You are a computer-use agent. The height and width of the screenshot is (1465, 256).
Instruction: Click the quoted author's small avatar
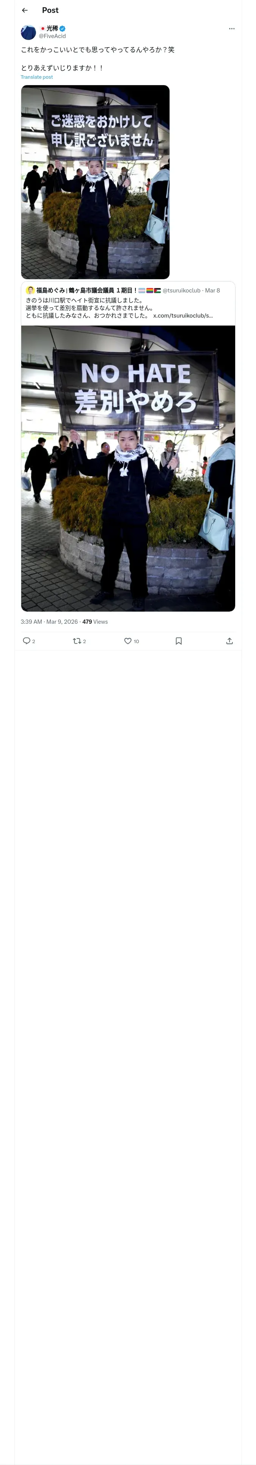click(x=30, y=290)
